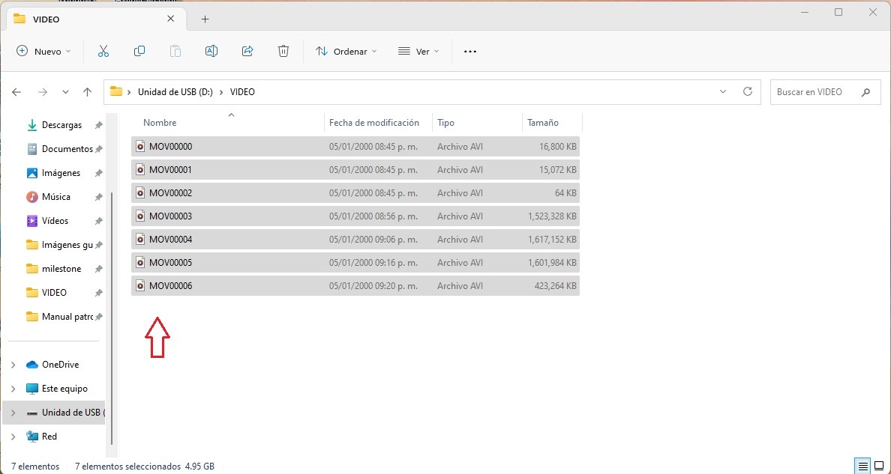891x474 pixels.
Task: Click the Cut scissors icon
Action: [103, 51]
